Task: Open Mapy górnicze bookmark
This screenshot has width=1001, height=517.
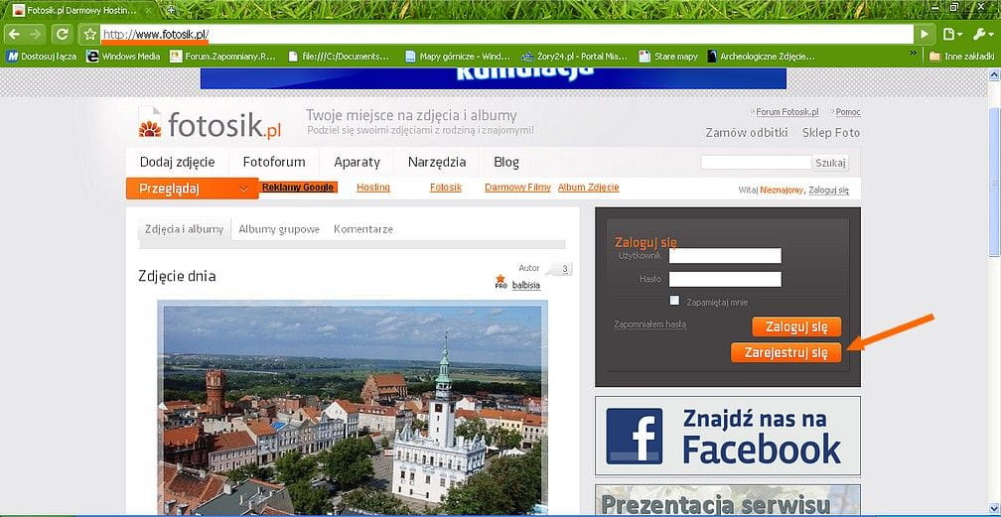Action: 459,57
